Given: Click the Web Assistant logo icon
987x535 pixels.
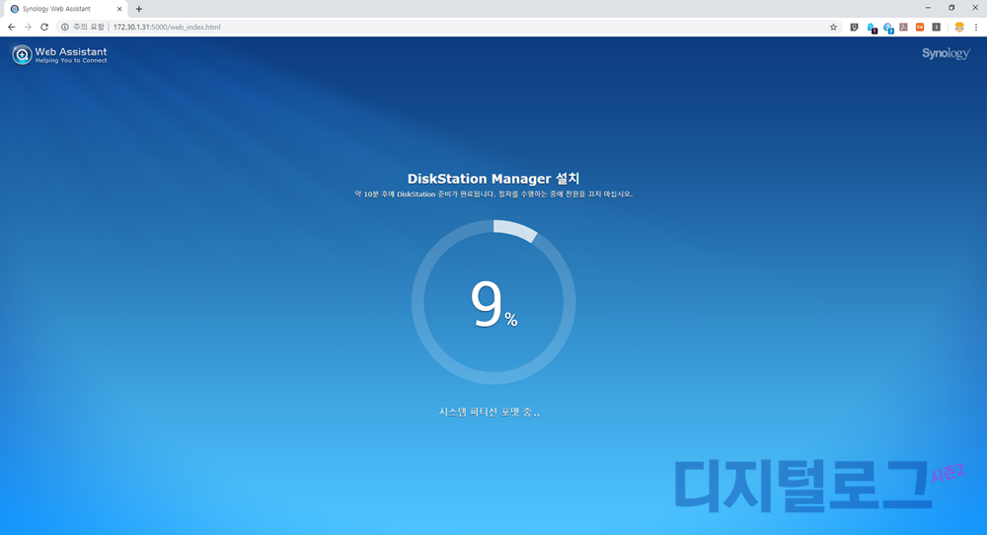Looking at the screenshot, I should click(22, 54).
